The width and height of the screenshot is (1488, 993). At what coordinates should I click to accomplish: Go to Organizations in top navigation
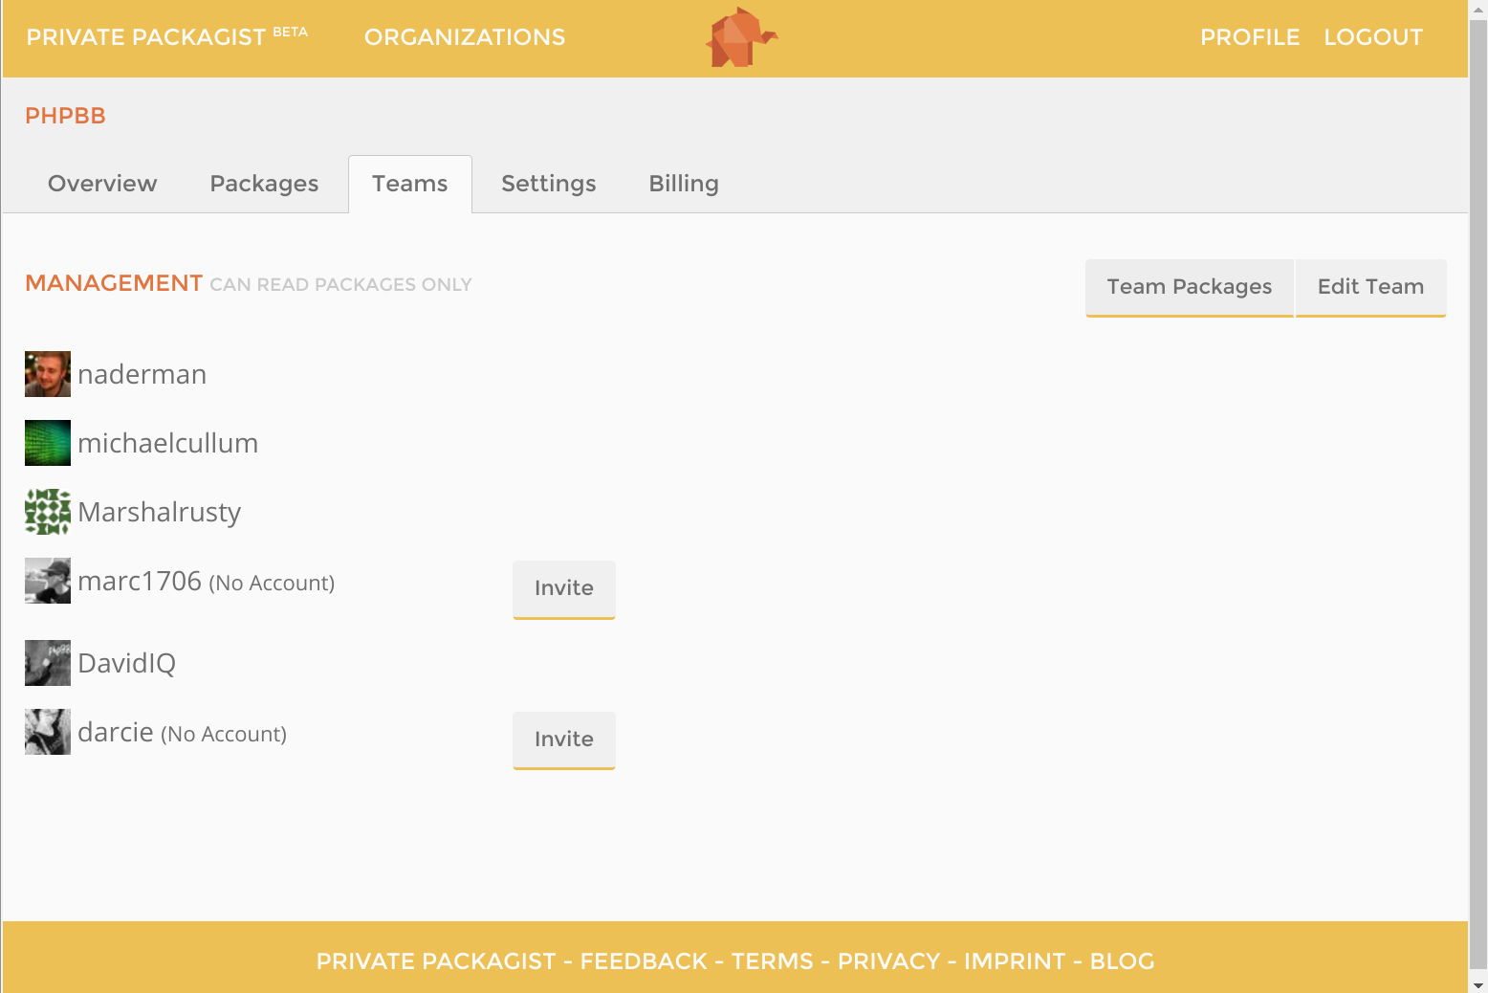click(465, 37)
